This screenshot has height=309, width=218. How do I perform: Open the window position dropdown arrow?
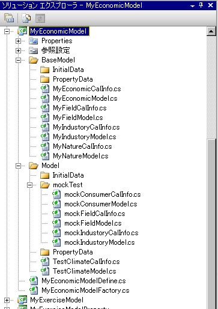[x=192, y=6]
